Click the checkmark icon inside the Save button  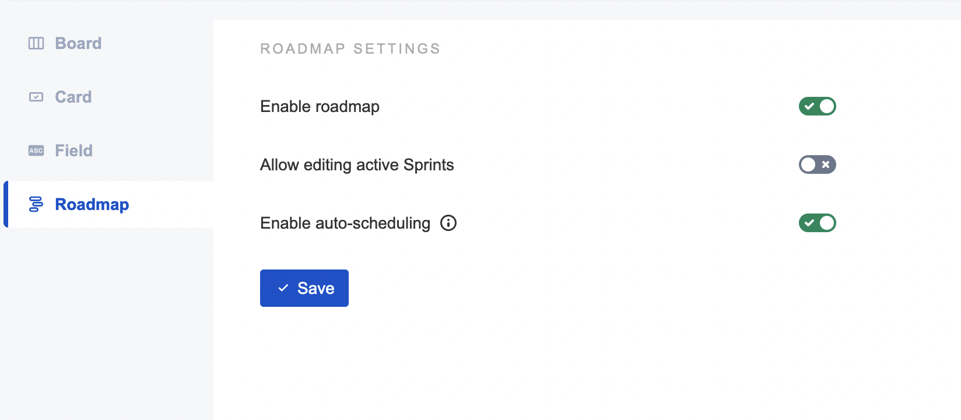click(x=283, y=288)
